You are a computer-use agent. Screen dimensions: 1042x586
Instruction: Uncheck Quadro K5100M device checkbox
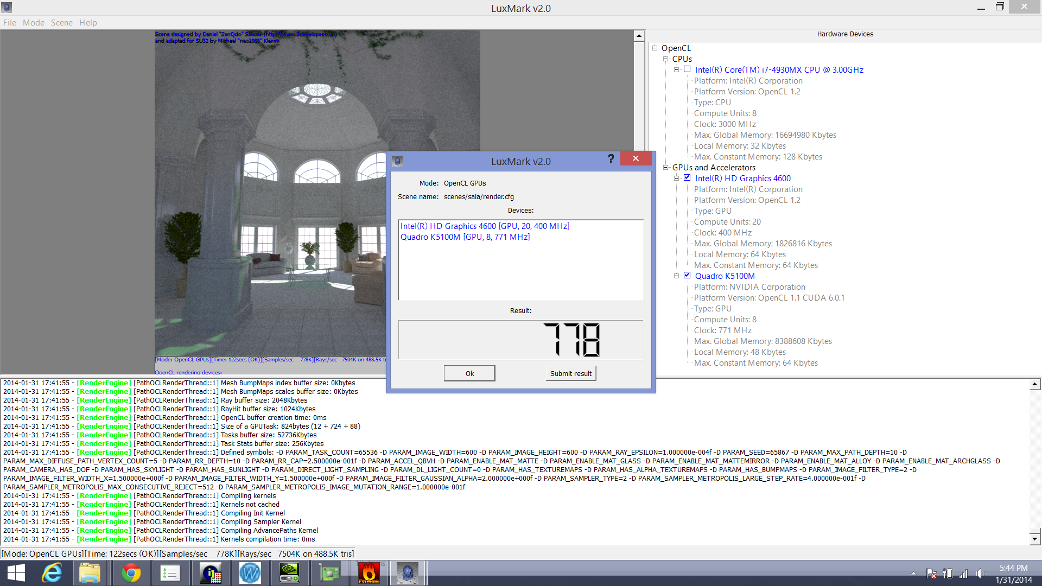[687, 276]
